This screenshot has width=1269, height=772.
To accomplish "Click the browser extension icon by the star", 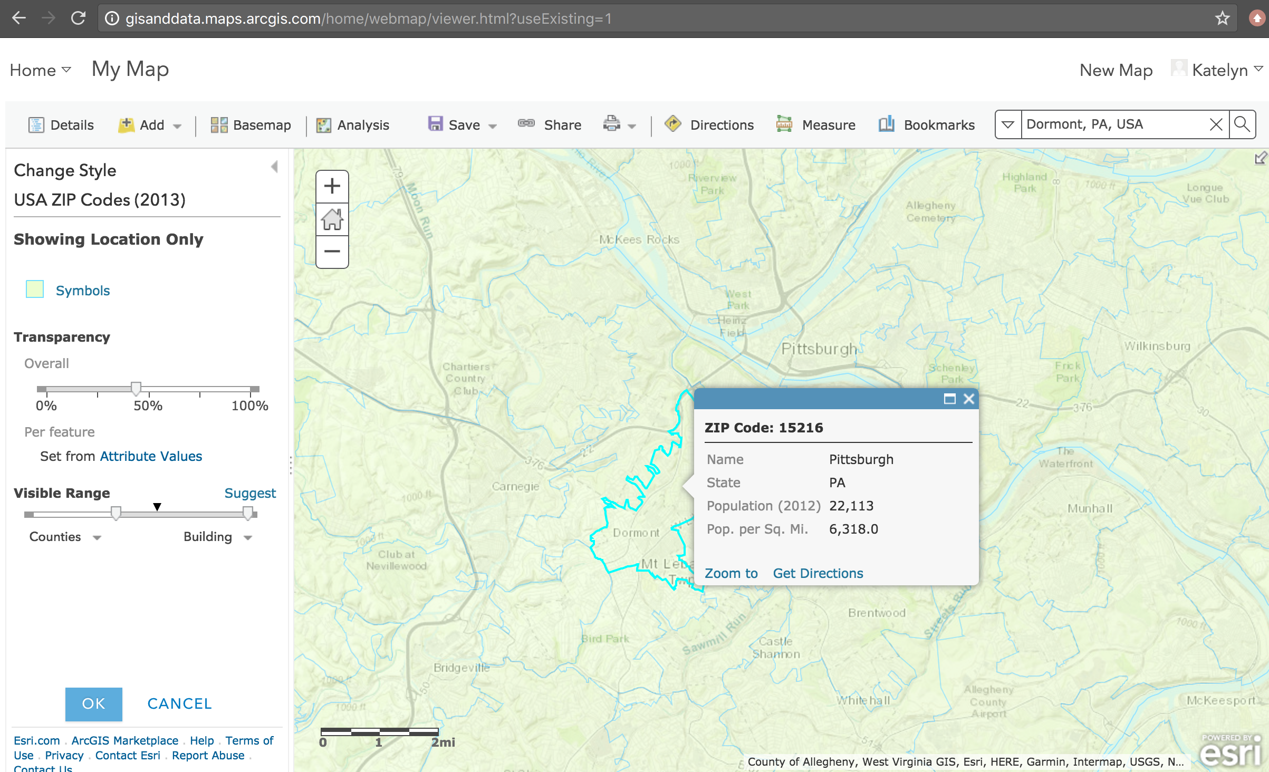I will pyautogui.click(x=1257, y=18).
